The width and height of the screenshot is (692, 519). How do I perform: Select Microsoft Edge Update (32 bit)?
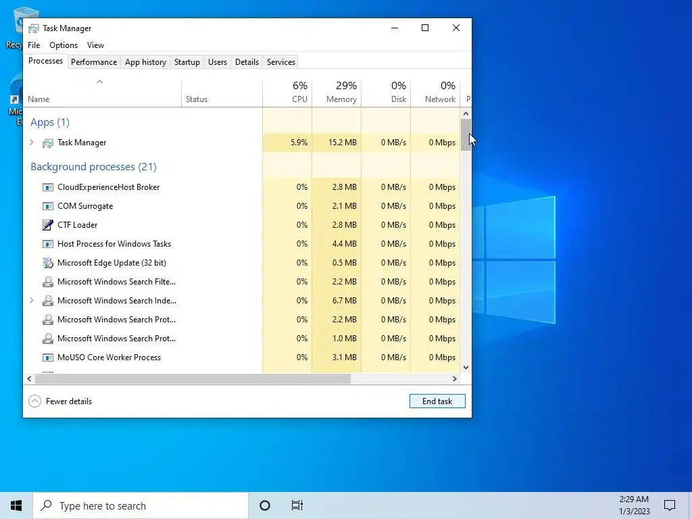coord(112,263)
